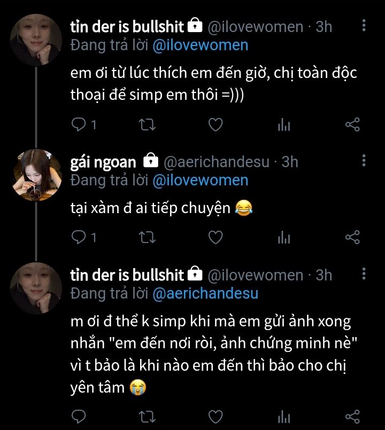The width and height of the screenshot is (385, 430).
Task: Like the tweet 'tại xàm đ ai tiếp chuyện'
Action: (x=215, y=237)
